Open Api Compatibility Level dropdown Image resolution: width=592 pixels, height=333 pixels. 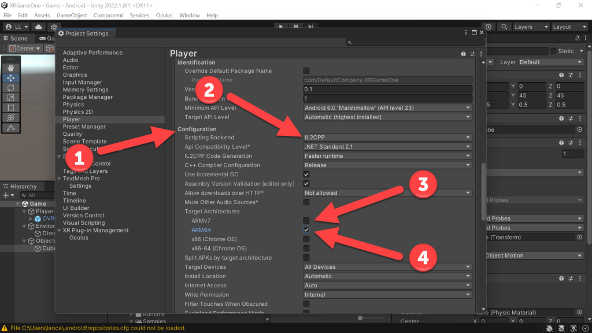tap(387, 147)
